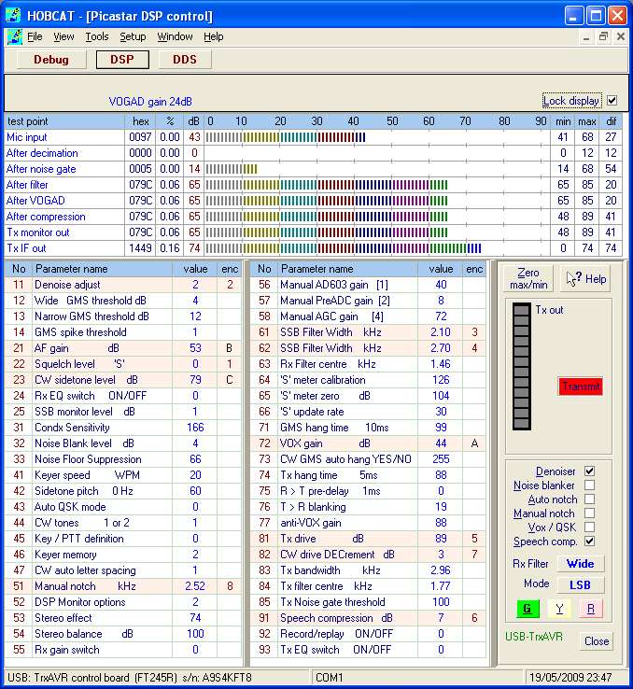Click the HOBCAT icon in the title bar
The height and width of the screenshot is (689, 633).
coord(14,16)
